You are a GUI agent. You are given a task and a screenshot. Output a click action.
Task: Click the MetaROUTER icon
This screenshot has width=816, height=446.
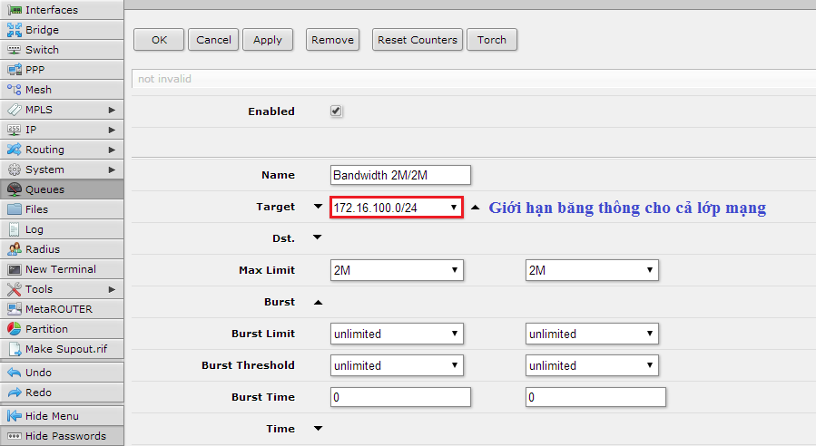pyautogui.click(x=15, y=309)
